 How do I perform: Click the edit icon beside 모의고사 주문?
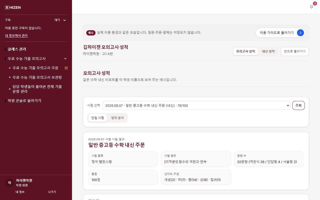[66, 68]
